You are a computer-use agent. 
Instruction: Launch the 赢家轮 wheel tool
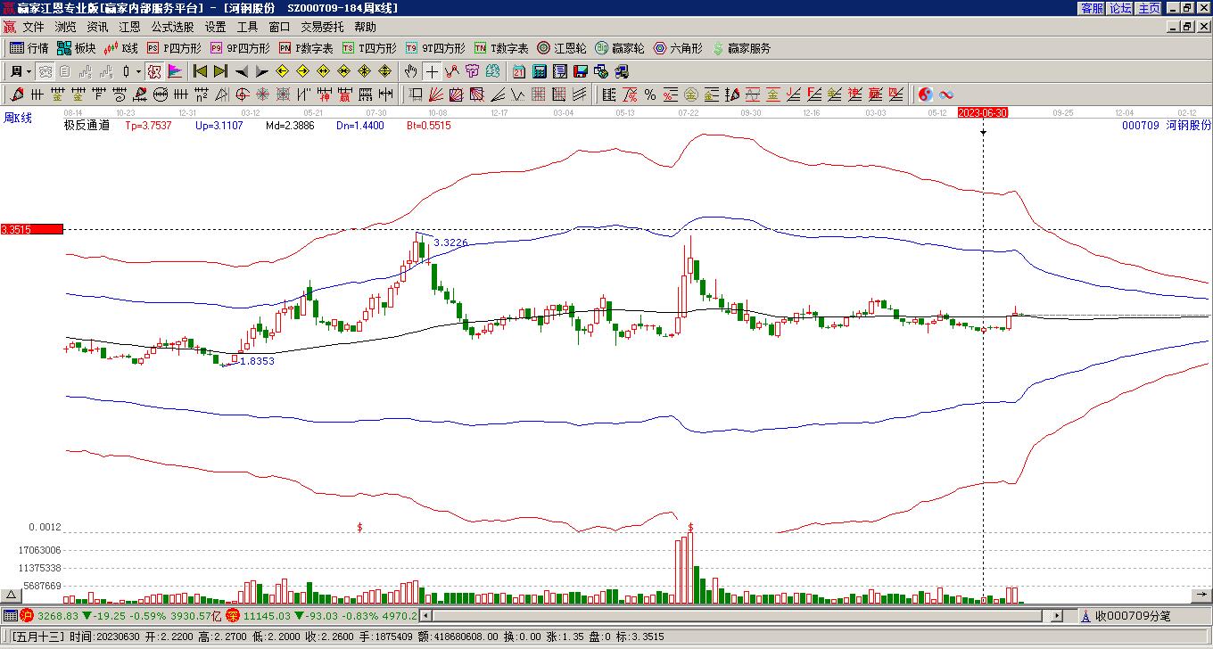click(x=620, y=48)
